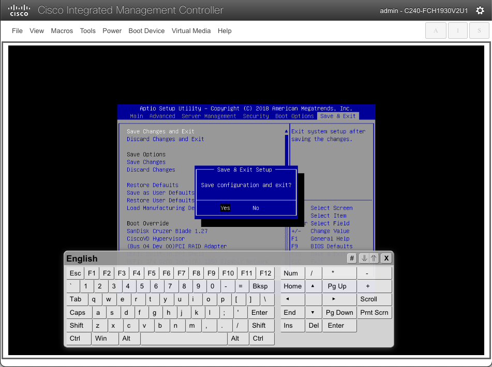Click the Cisco logo

tap(19, 10)
